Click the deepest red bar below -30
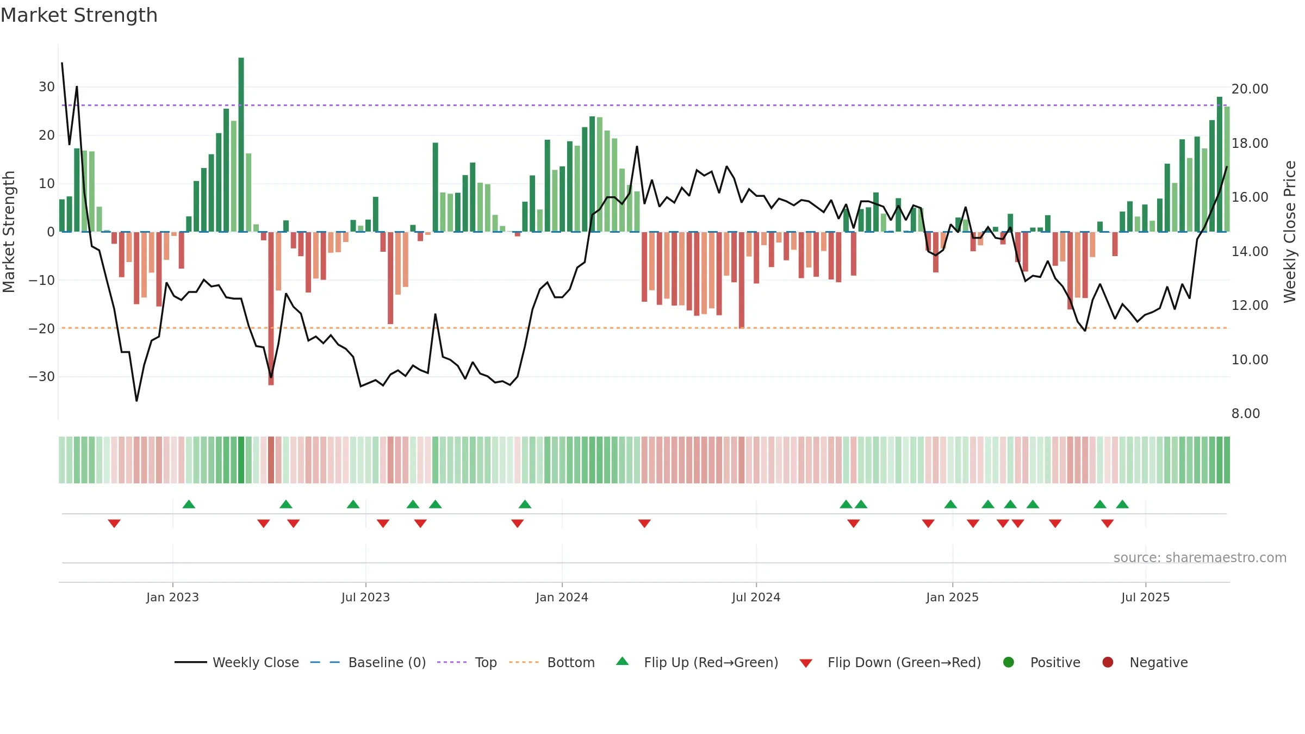This screenshot has height=734, width=1305. (x=271, y=308)
